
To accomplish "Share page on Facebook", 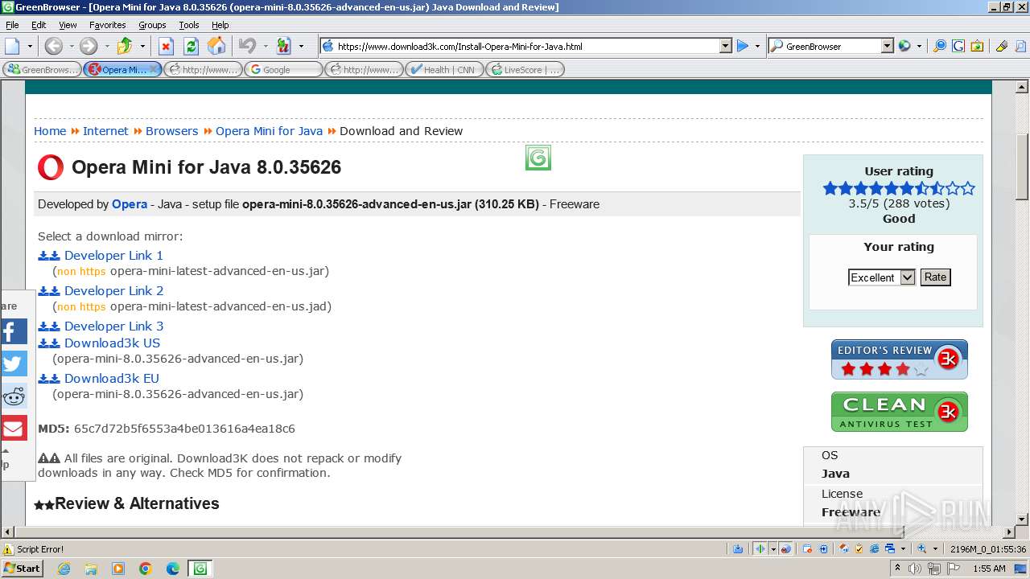I will click(x=13, y=331).
